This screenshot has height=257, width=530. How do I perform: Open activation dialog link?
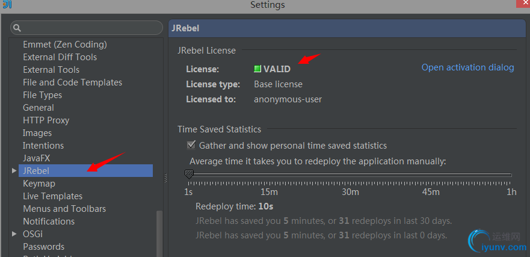pos(468,67)
